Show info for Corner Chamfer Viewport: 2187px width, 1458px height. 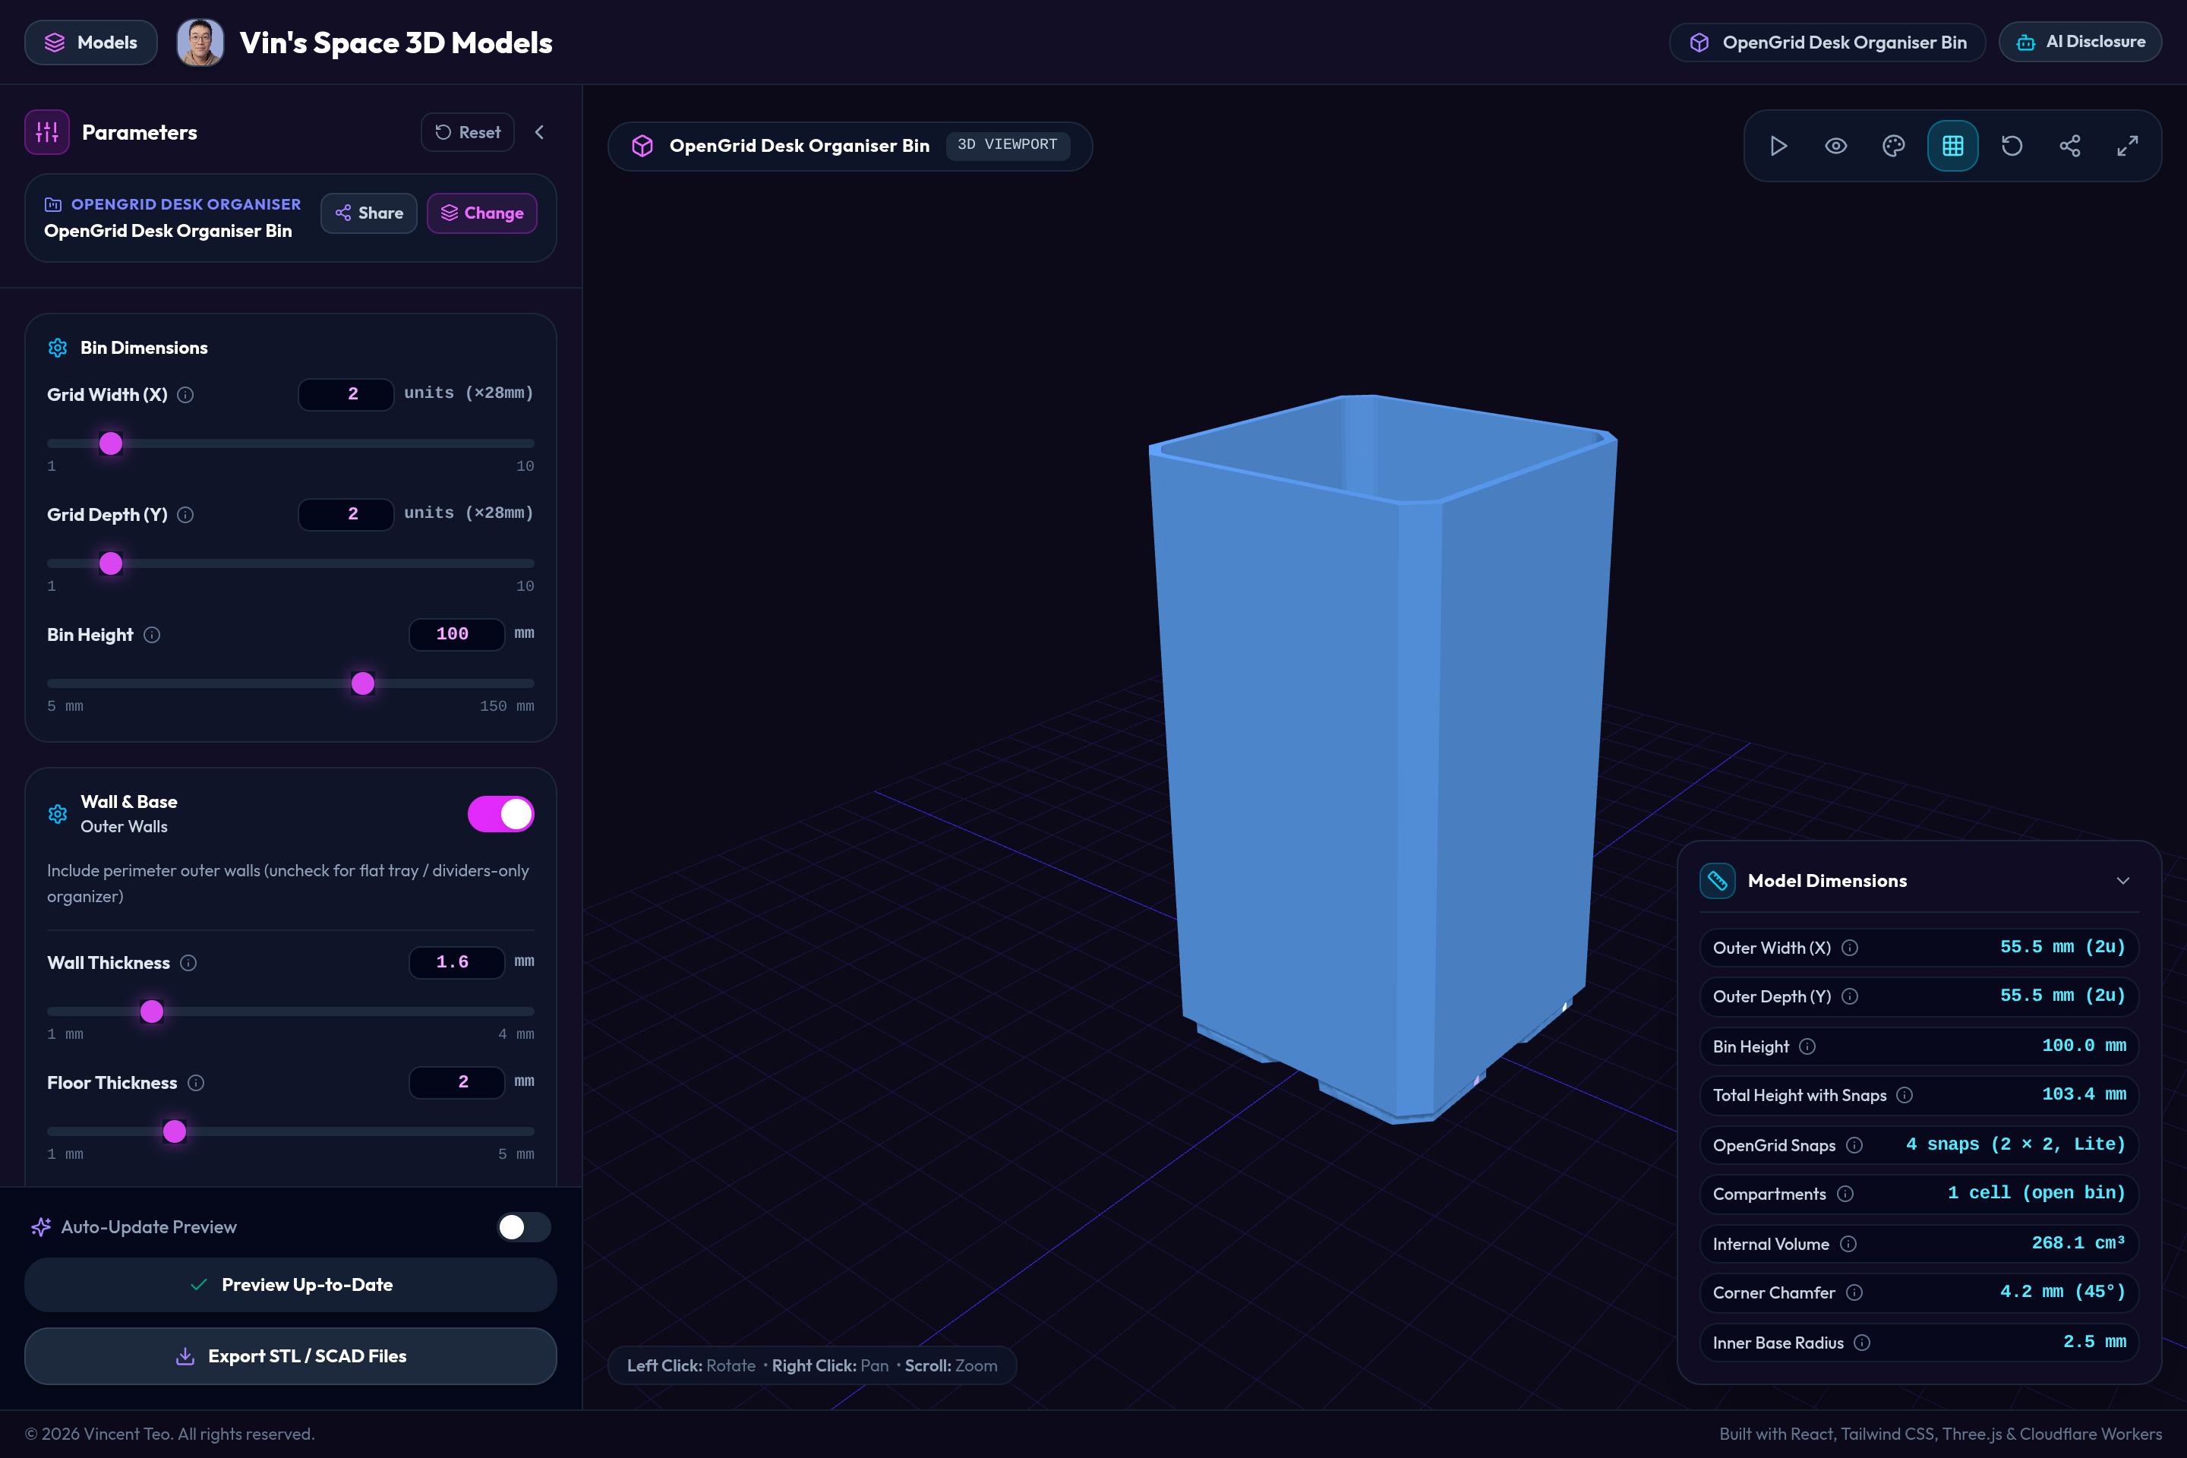1854,1292
